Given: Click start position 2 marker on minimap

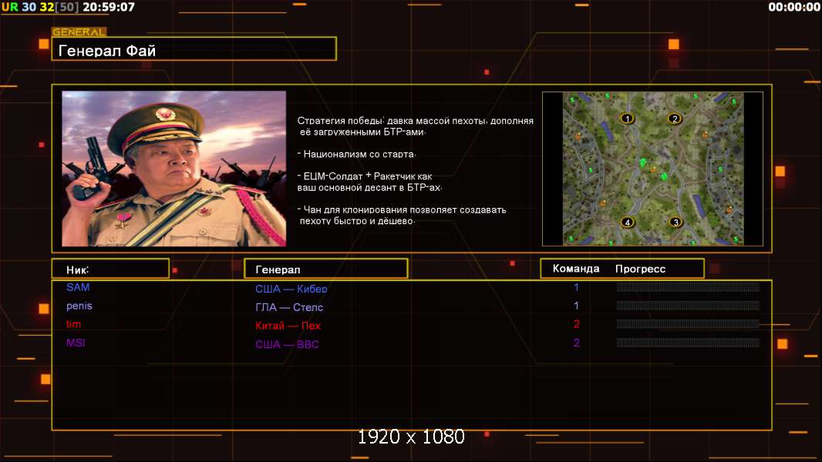Looking at the screenshot, I should point(675,119).
